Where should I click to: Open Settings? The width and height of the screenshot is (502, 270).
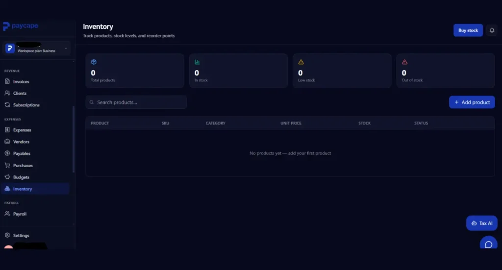point(21,235)
